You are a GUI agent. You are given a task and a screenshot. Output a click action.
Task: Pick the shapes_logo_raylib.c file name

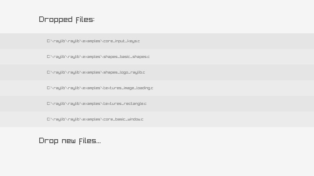coord(124,72)
